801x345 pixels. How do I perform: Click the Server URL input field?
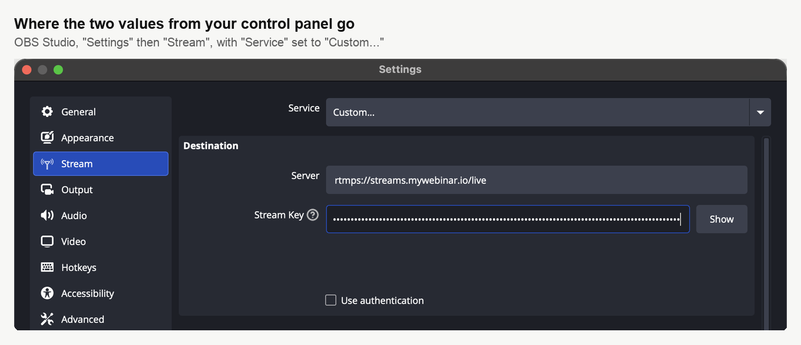tap(537, 180)
